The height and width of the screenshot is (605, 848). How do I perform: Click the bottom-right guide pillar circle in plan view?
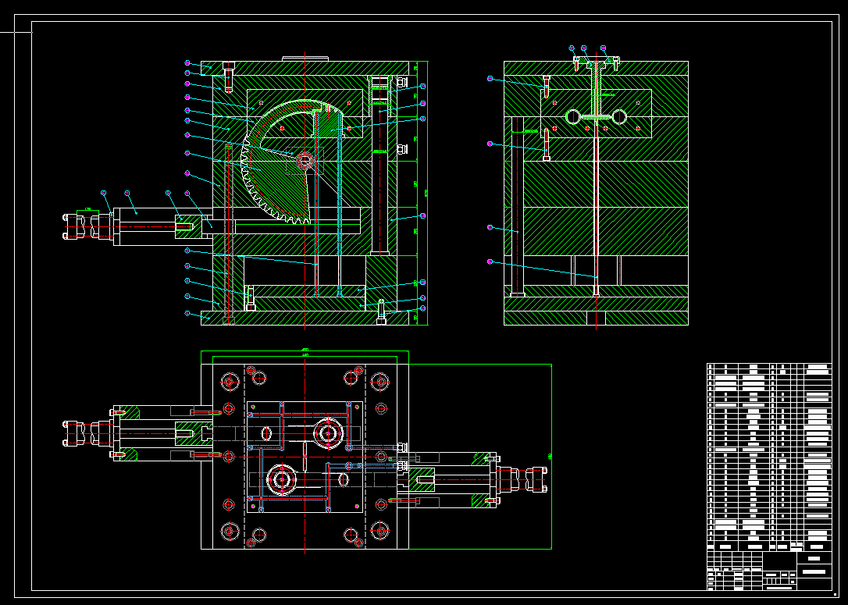coord(380,532)
